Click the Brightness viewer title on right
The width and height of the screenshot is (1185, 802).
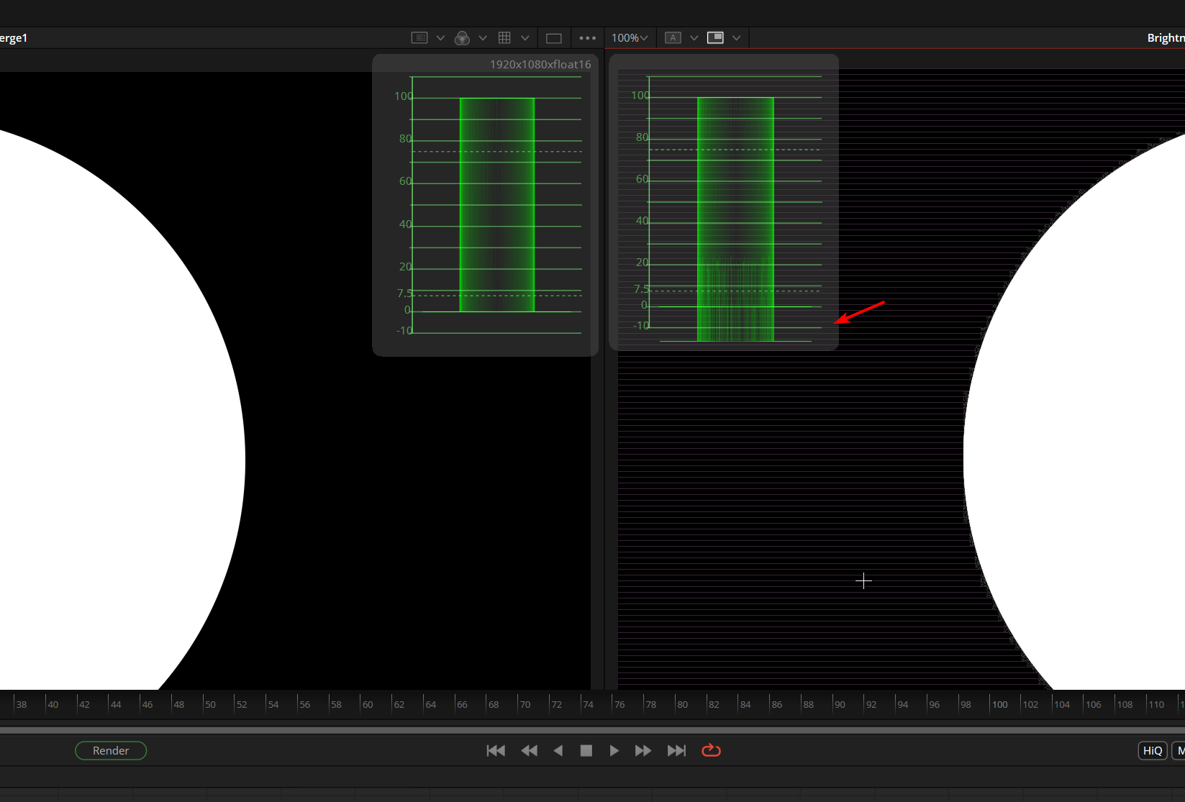click(1166, 38)
